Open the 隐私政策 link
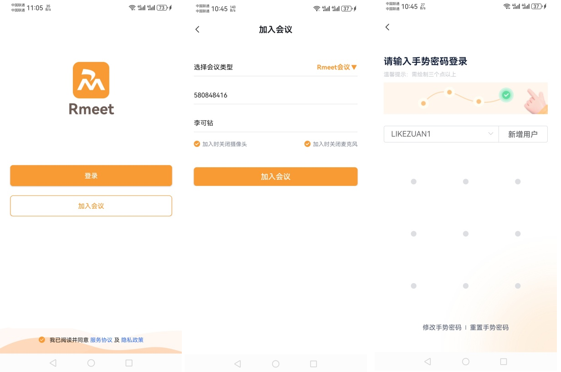The width and height of the screenshot is (561, 372). click(132, 340)
